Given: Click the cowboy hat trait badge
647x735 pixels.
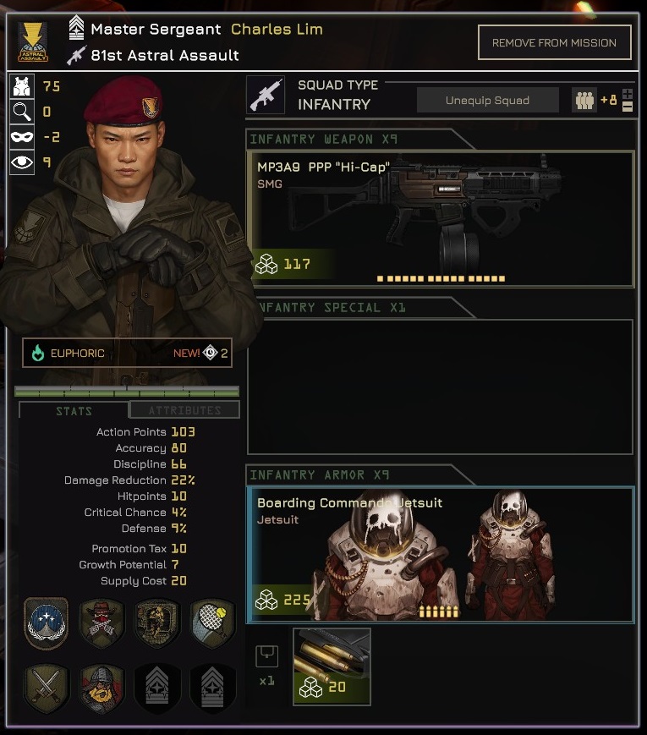Looking at the screenshot, I should [101, 623].
